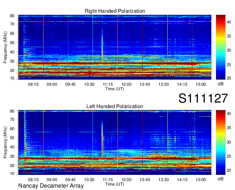The image size is (235, 190).
Task: Select 15:00 tick on Right Handed time axis
Action: coord(201,84)
